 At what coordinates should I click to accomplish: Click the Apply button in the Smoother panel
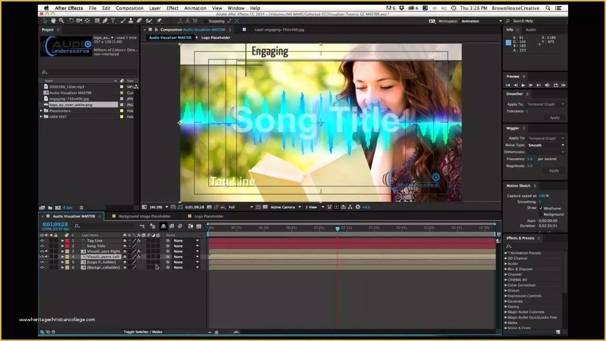point(554,117)
